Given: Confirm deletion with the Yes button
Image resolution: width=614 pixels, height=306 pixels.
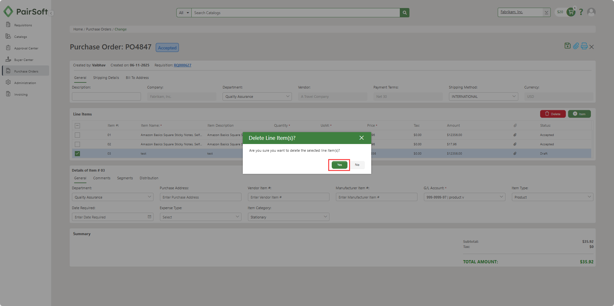Looking at the screenshot, I should (x=339, y=165).
